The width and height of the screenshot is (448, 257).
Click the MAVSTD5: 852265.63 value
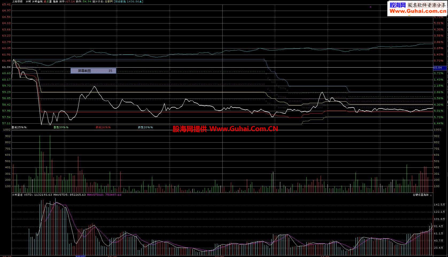pyautogui.click(x=69, y=195)
